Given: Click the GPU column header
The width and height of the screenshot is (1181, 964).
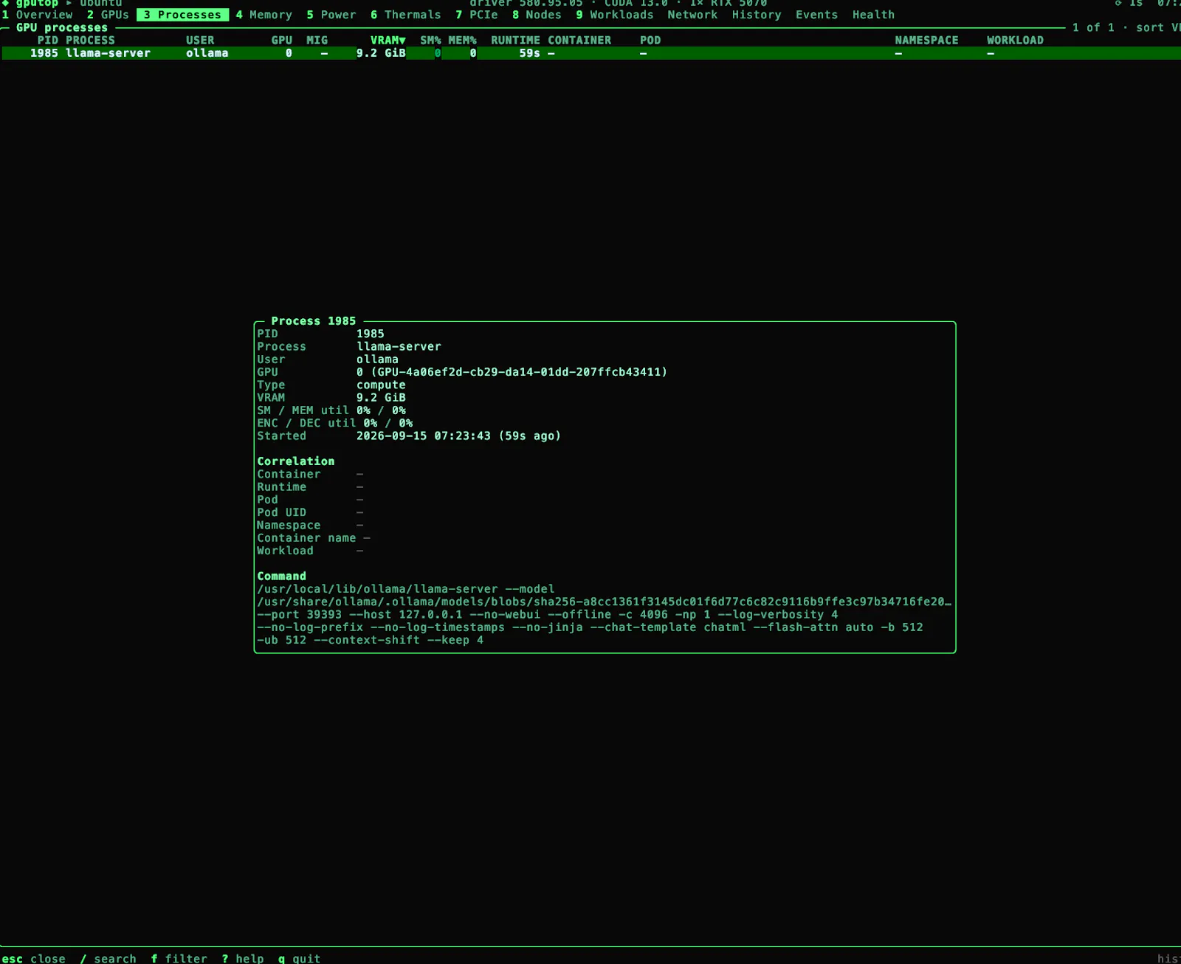Looking at the screenshot, I should 282,41.
